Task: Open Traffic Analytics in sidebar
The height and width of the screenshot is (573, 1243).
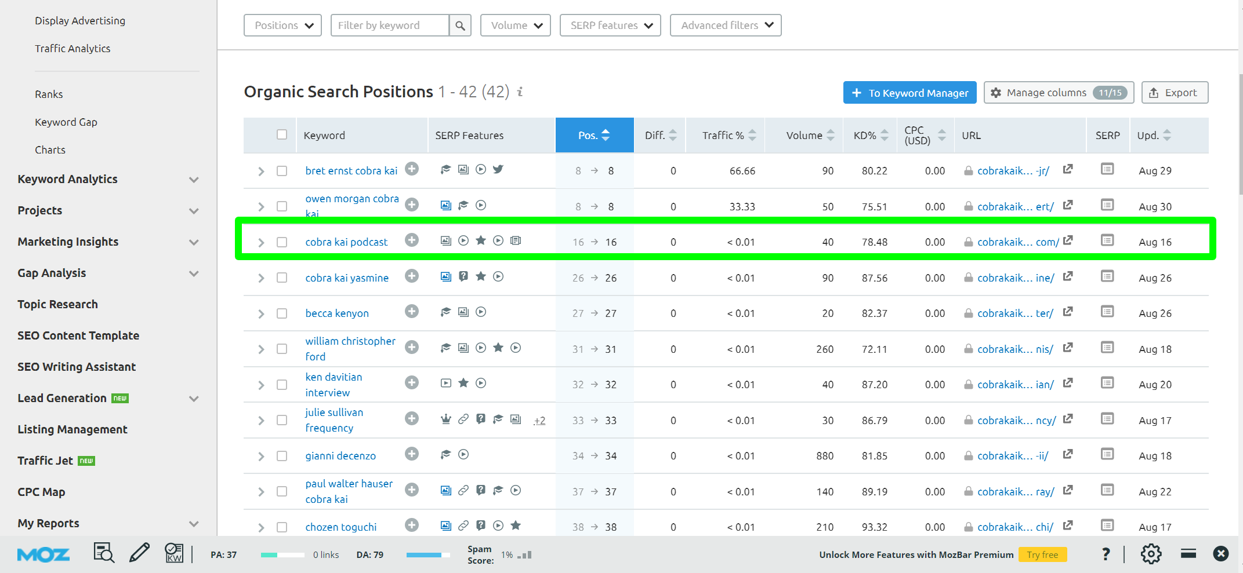Action: point(73,49)
